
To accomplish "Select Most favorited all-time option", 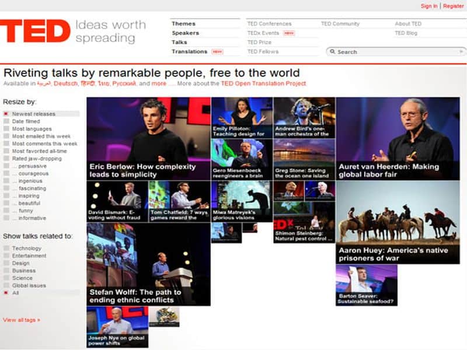I will point(35,151).
